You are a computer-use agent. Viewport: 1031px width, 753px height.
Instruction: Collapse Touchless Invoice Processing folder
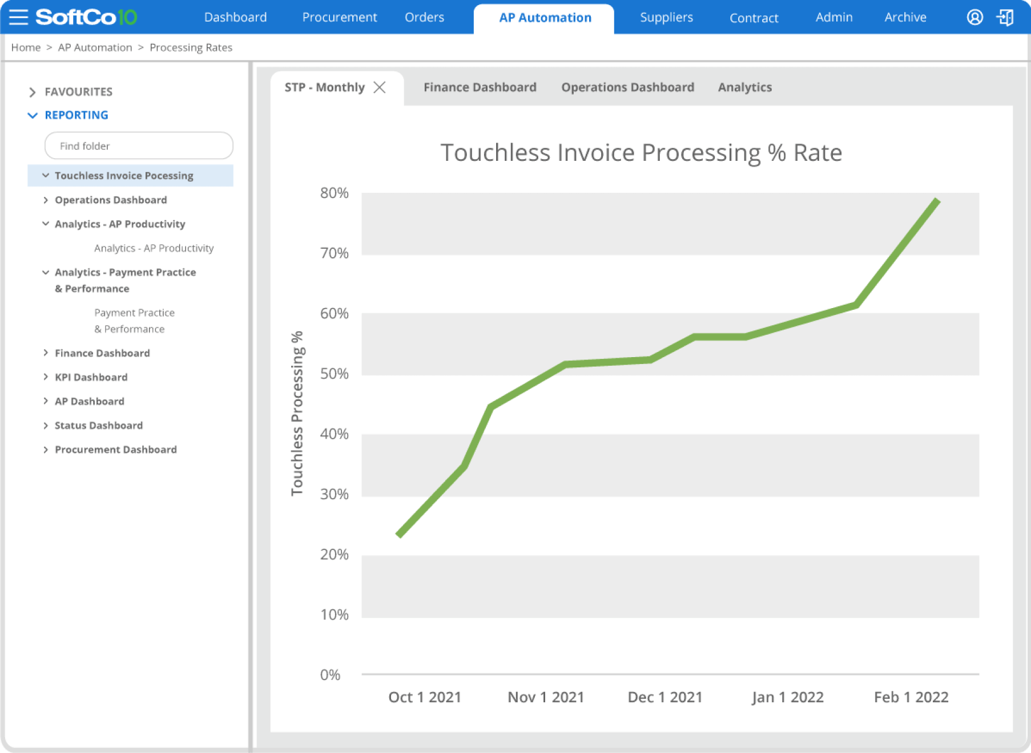pyautogui.click(x=46, y=176)
